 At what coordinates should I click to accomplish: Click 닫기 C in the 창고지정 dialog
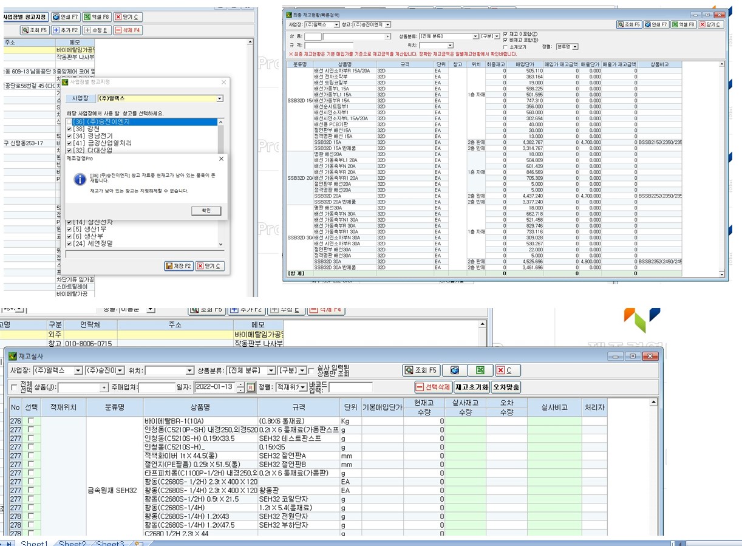click(x=210, y=266)
